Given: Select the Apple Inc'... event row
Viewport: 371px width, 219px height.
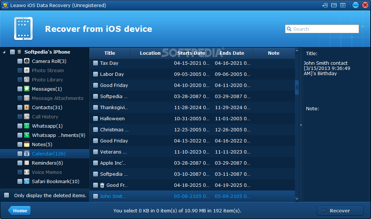Looking at the screenshot, I should click(x=192, y=163).
